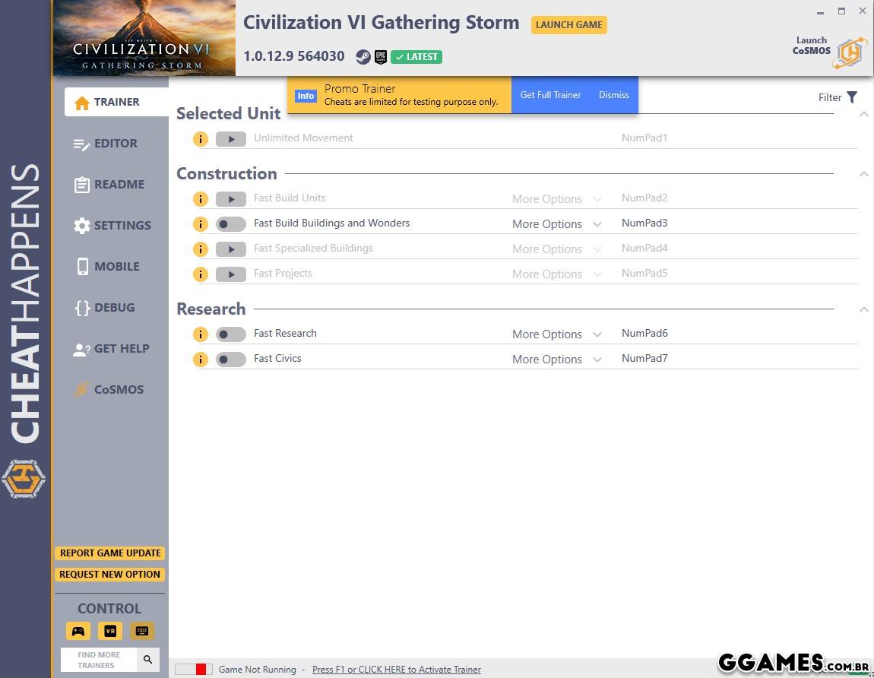
Task: Click the VR control icon
Action: [x=109, y=631]
